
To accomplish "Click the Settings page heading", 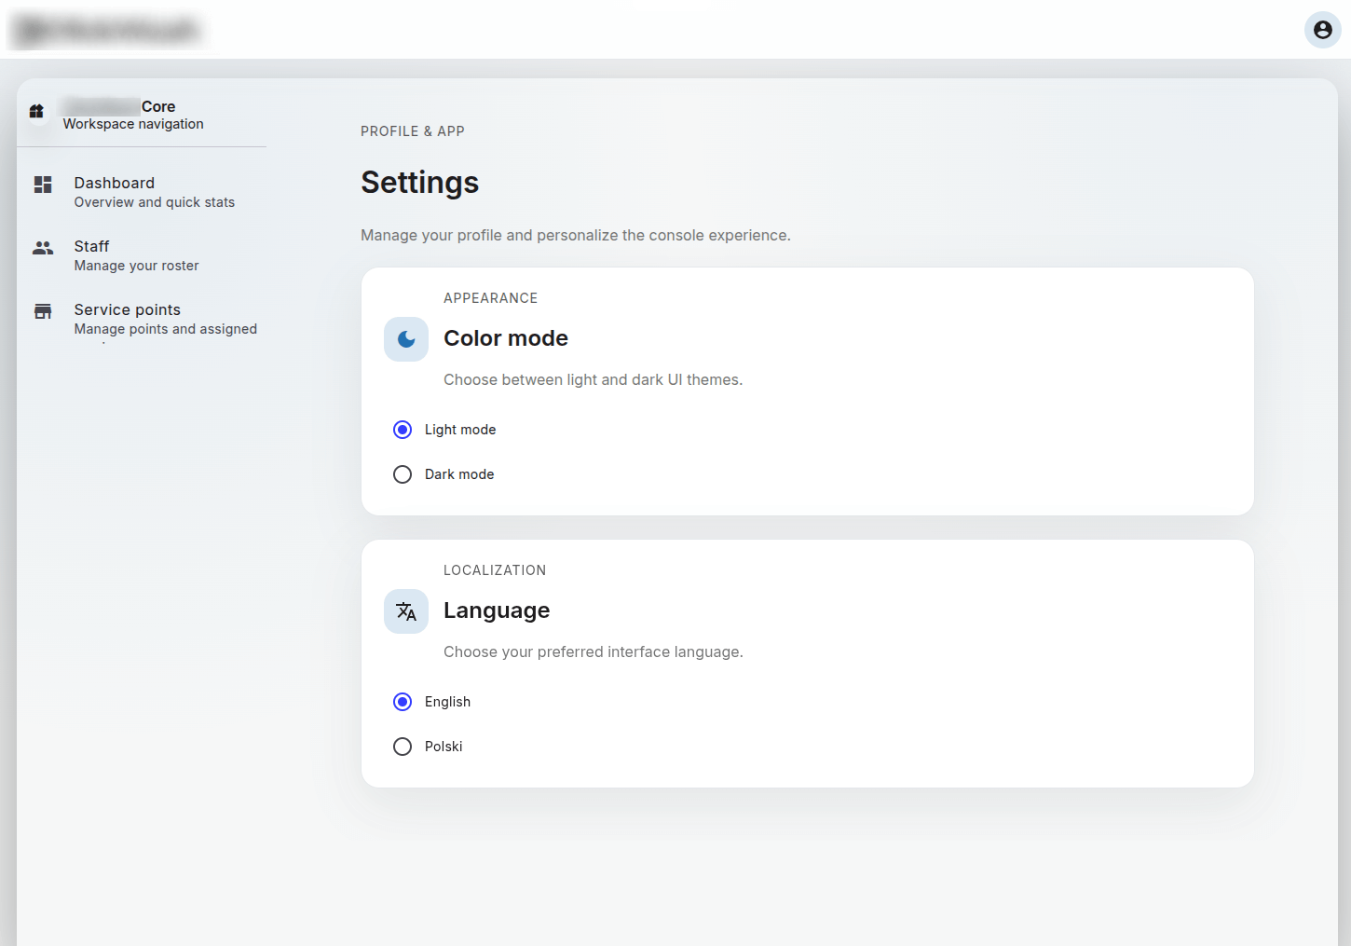I will pyautogui.click(x=419, y=183).
